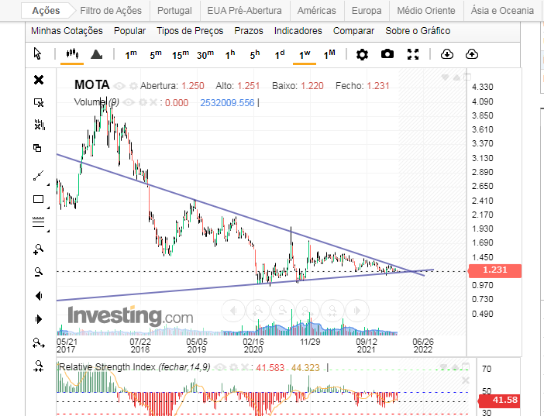Viewport: 544px width, 416px height.
Task: Click the overlapping squares clone icon
Action: tap(37, 148)
